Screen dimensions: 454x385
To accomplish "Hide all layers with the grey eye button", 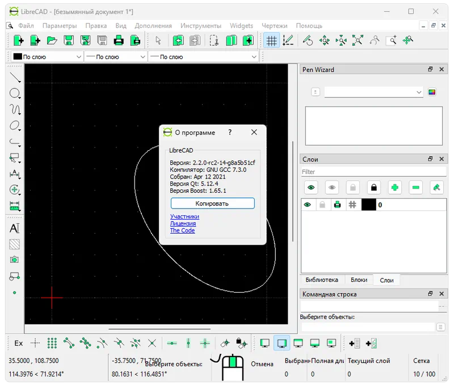I will pos(332,188).
